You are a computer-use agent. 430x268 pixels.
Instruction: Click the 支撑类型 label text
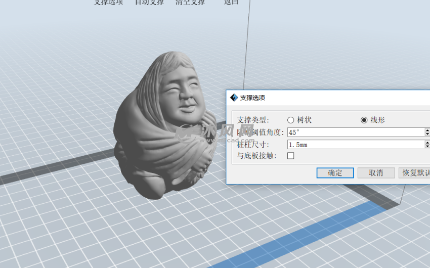(253, 120)
